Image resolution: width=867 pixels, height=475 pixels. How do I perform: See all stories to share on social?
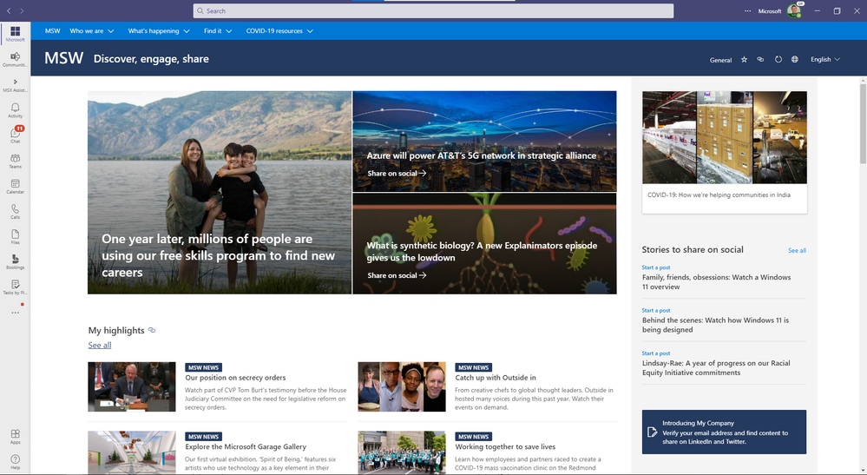pyautogui.click(x=797, y=250)
